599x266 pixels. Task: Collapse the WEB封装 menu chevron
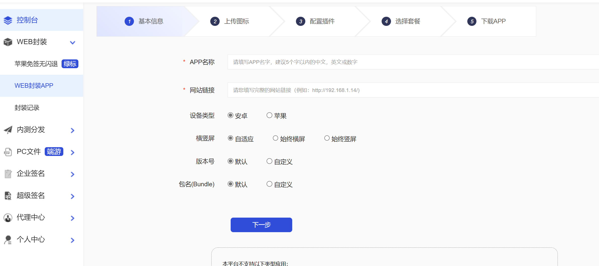point(73,42)
